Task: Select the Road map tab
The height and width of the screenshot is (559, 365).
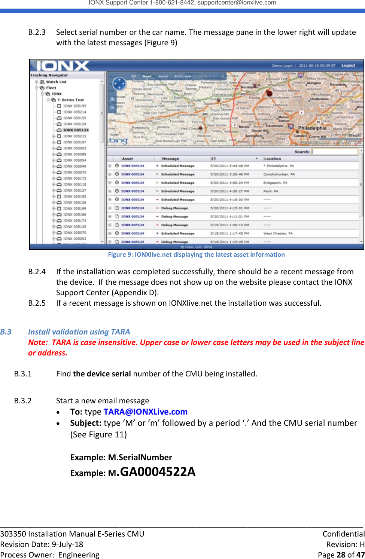Action: [x=146, y=76]
